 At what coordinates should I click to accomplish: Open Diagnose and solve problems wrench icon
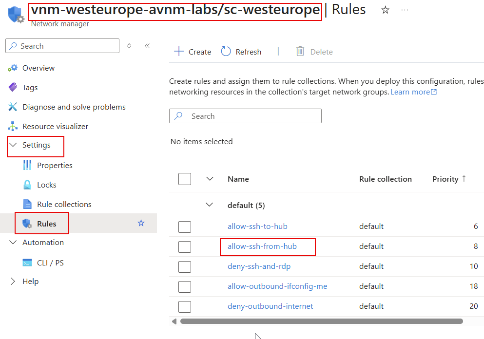13,107
